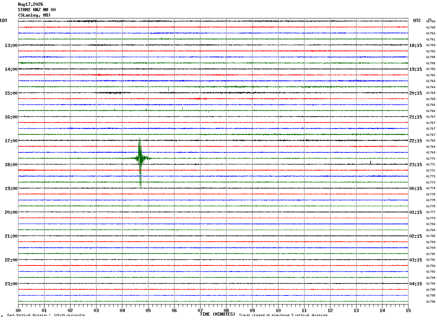Click minute tick label 07 on time axis
The image size is (437, 320).
click(x=200, y=311)
